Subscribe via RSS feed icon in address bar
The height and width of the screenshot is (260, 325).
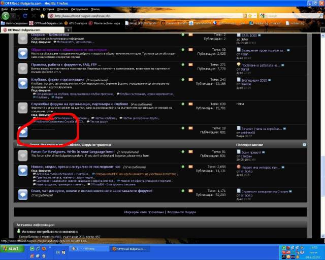(245, 16)
